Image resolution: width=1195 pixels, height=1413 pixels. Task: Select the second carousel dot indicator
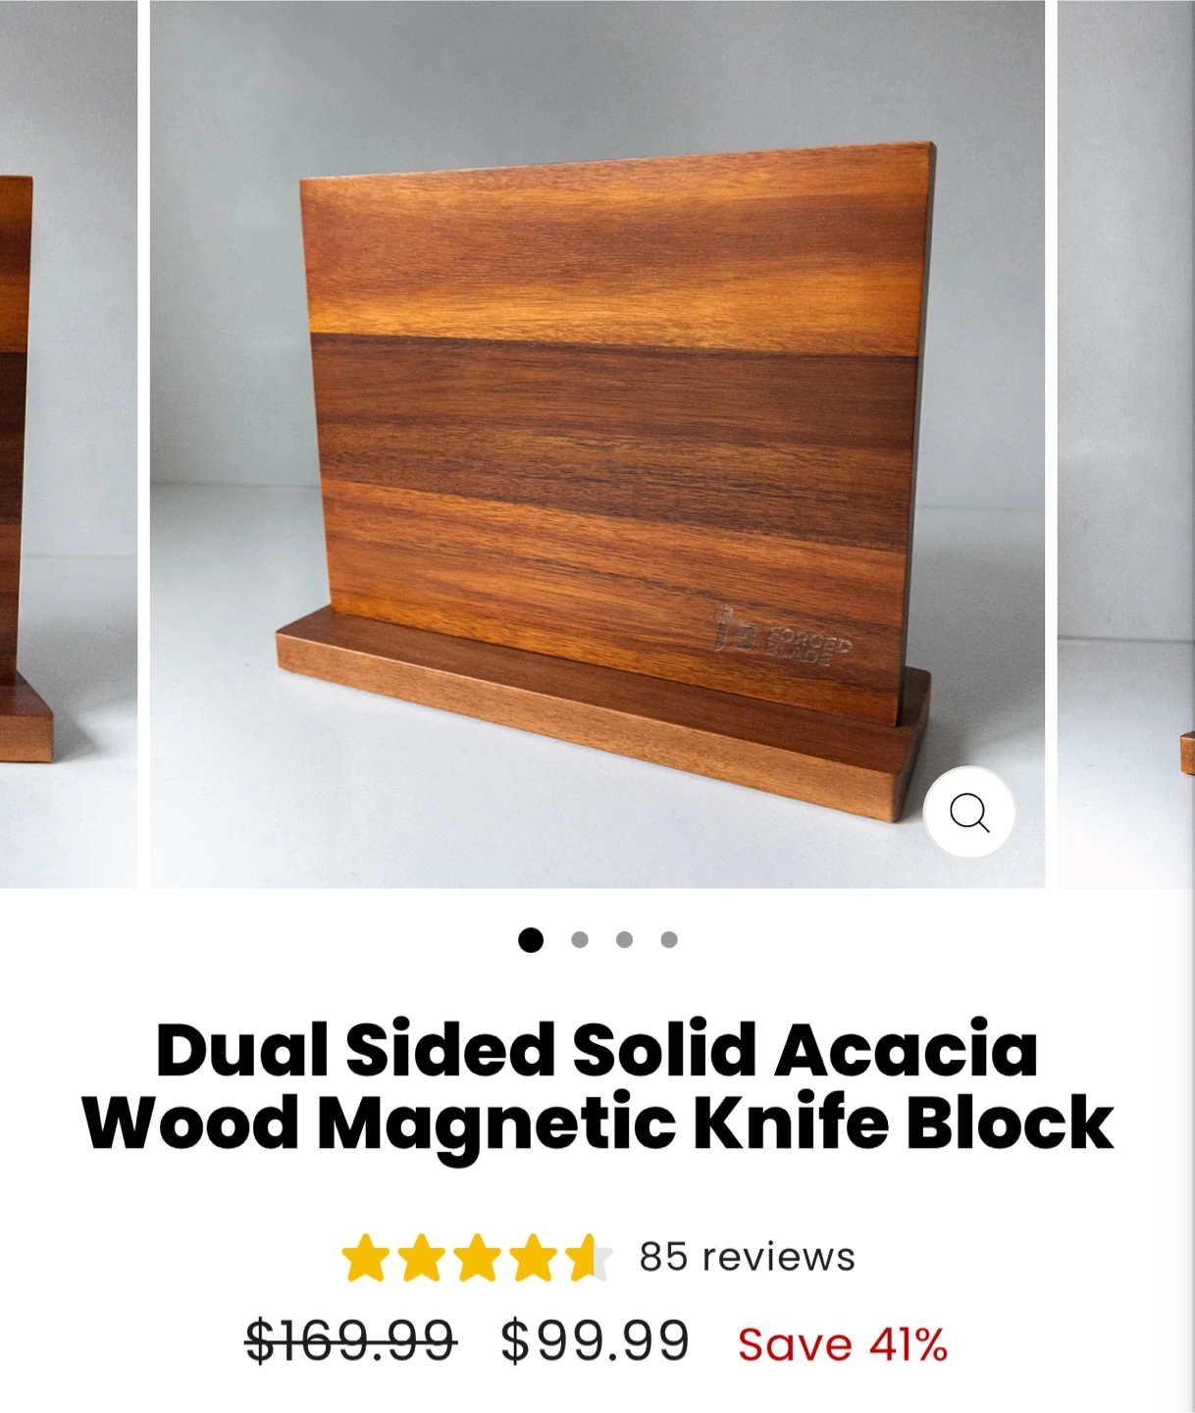(580, 940)
